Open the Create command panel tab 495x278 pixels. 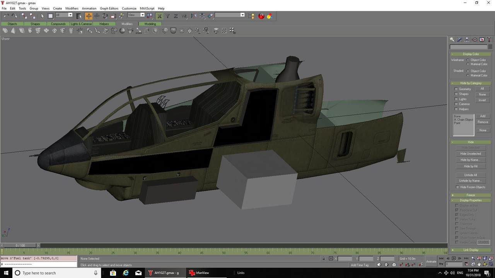pyautogui.click(x=452, y=40)
